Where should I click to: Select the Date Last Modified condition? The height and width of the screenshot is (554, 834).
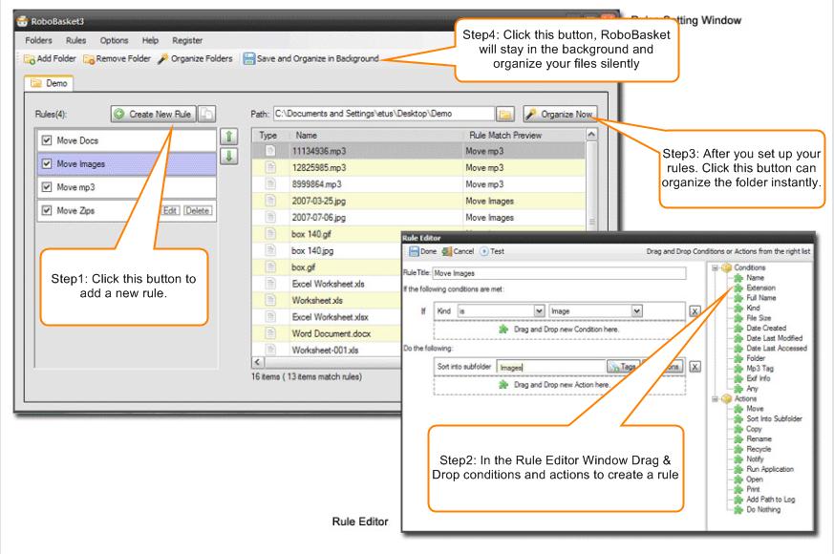pyautogui.click(x=774, y=338)
